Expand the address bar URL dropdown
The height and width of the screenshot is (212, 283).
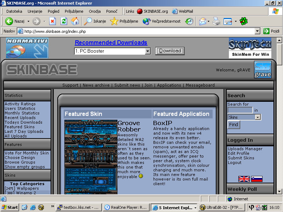pos(258,31)
